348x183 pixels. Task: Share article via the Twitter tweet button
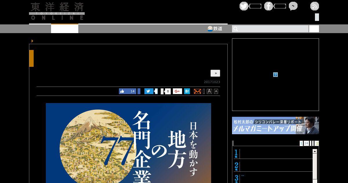(x=149, y=91)
